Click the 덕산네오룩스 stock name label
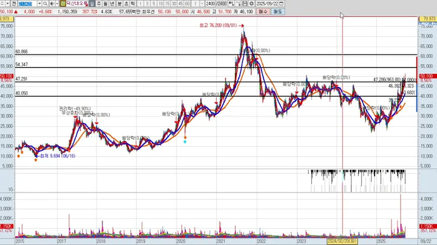The image size is (437, 245). [x=77, y=4]
